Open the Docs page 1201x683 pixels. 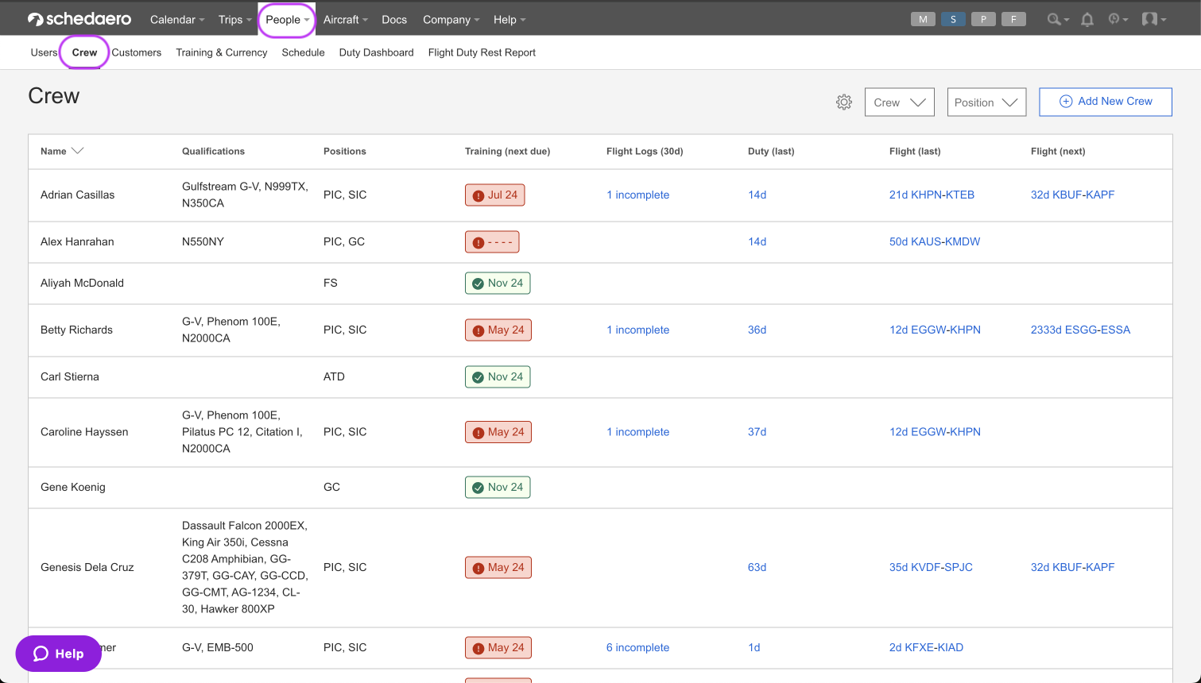click(x=394, y=20)
